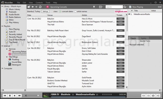Click Tickets for Zaga Band
This screenshot has width=163, height=99.
120,36
